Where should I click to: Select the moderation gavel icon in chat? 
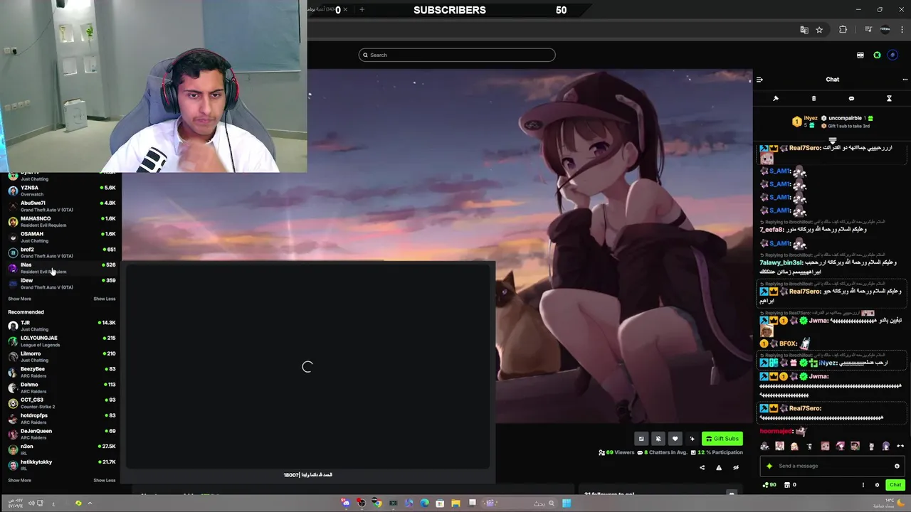tap(776, 98)
